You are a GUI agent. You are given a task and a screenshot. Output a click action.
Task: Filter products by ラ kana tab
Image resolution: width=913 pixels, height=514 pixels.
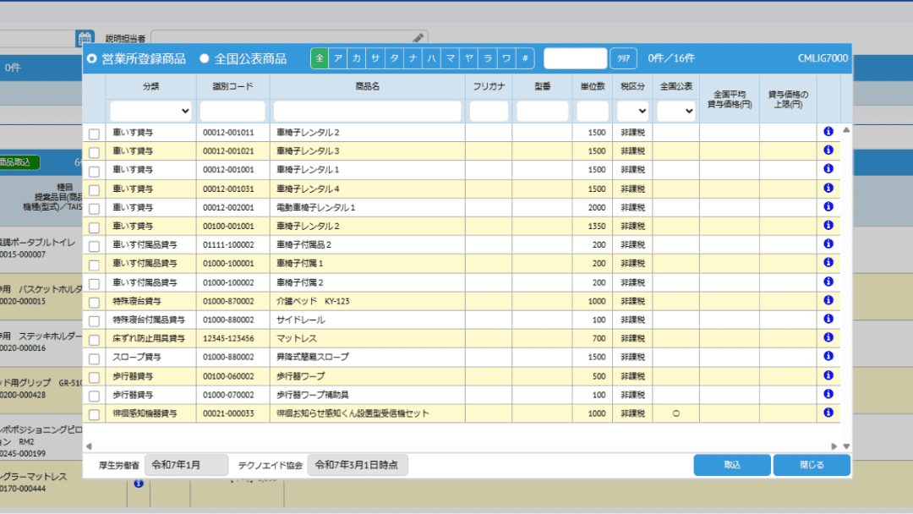488,58
